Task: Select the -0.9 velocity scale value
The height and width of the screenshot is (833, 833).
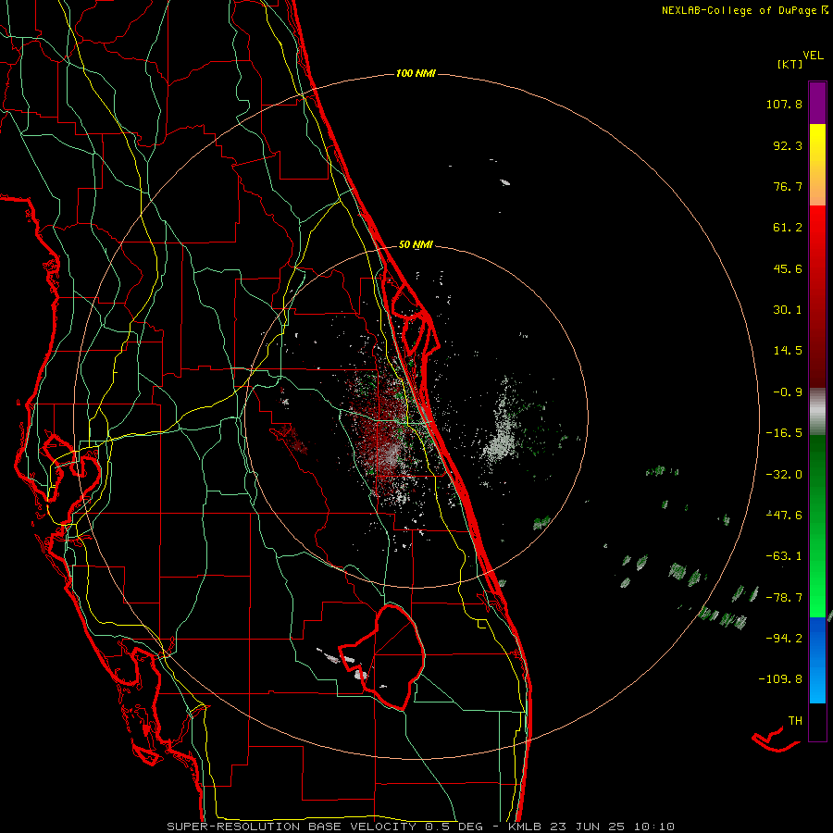Action: pos(788,392)
